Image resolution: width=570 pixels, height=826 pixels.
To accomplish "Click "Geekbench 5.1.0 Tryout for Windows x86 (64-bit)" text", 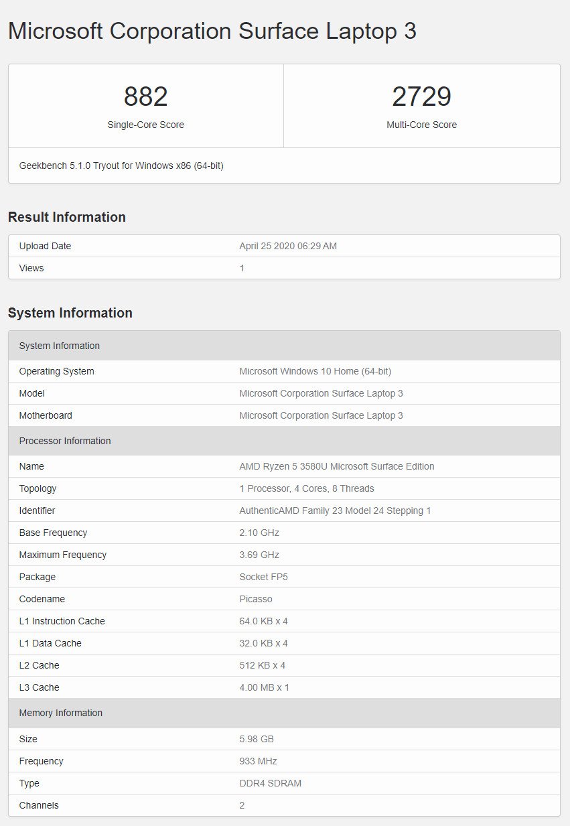I will [121, 165].
